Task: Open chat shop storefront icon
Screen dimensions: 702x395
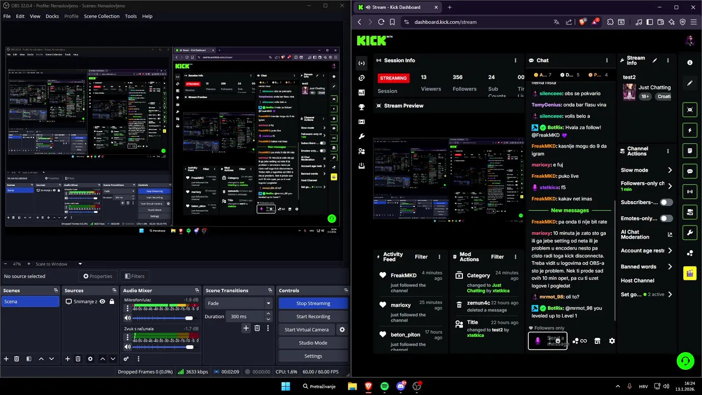Action: (597, 341)
